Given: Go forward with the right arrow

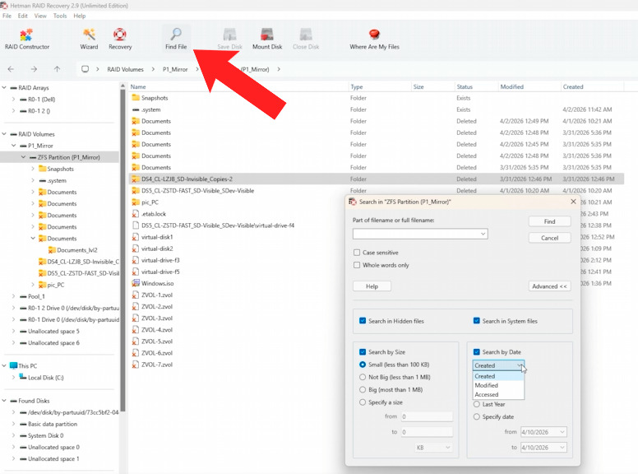Looking at the screenshot, I should (x=34, y=69).
